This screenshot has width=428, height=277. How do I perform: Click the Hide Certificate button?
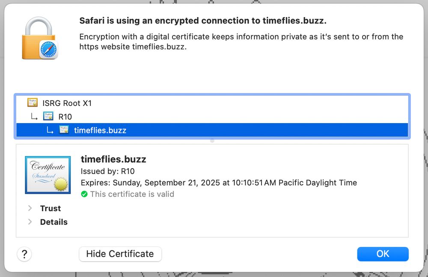[120, 254]
